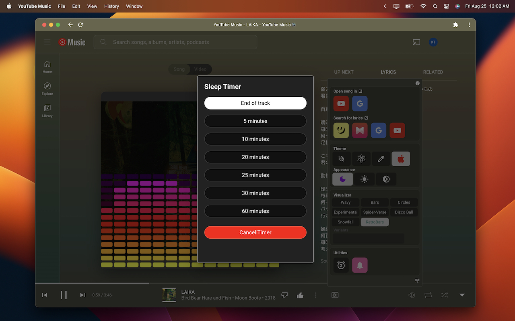Open extension settings sliders icon
This screenshot has width=515, height=321.
tap(417, 281)
